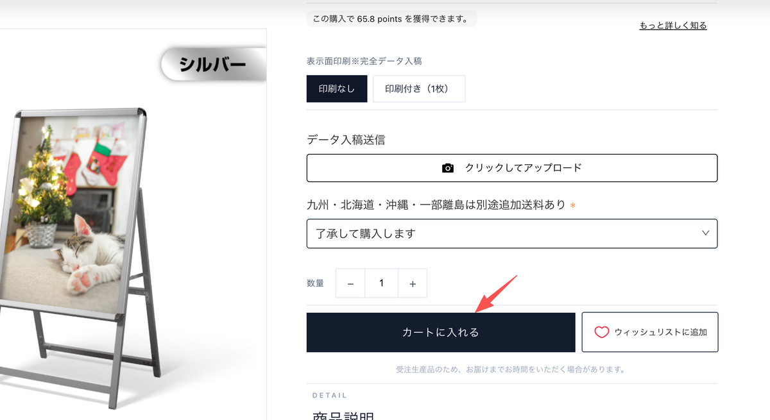The width and height of the screenshot is (770, 420).
Task: Select the 印刷なし print option
Action: (x=337, y=89)
